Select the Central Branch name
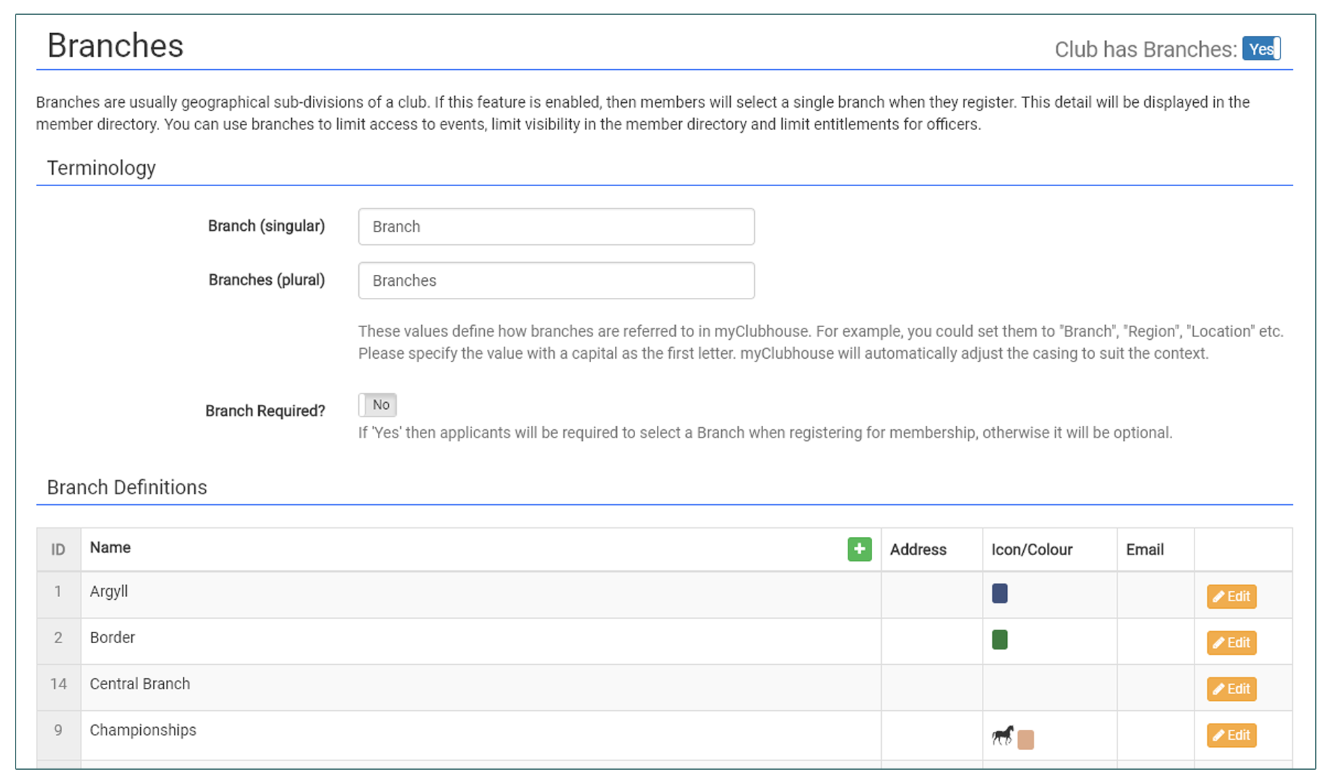 pos(140,684)
